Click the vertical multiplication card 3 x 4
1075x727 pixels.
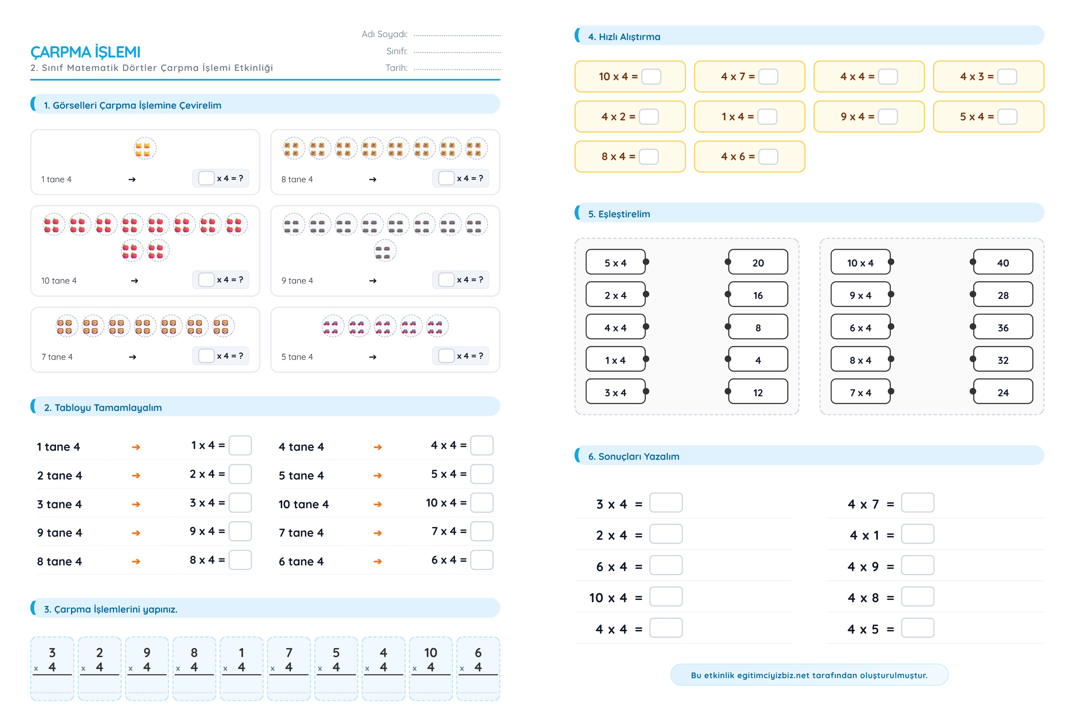pyautogui.click(x=52, y=669)
